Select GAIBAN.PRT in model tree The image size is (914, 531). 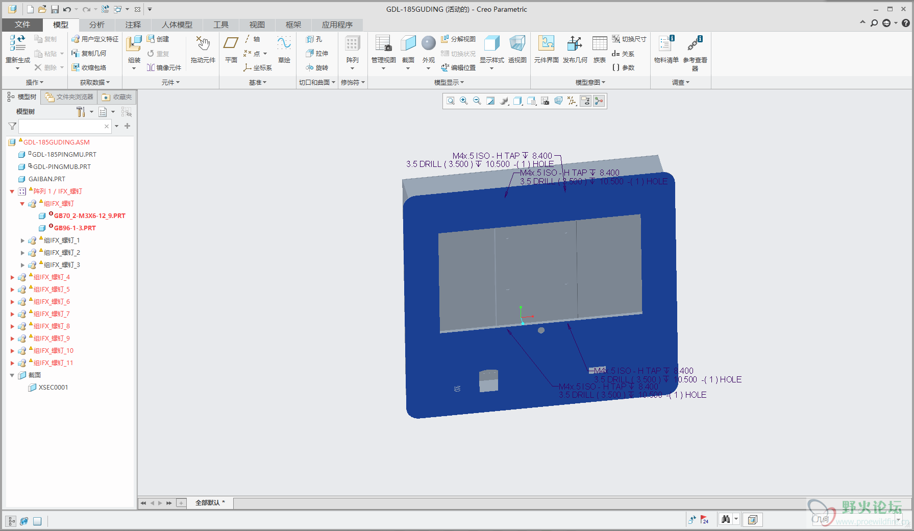pyautogui.click(x=47, y=179)
